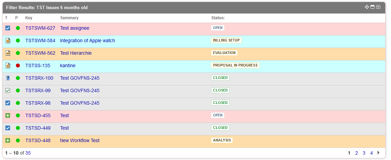Open 'Integration of Apple watch' summary
Viewport: 391px width, 160px height.
click(x=87, y=41)
